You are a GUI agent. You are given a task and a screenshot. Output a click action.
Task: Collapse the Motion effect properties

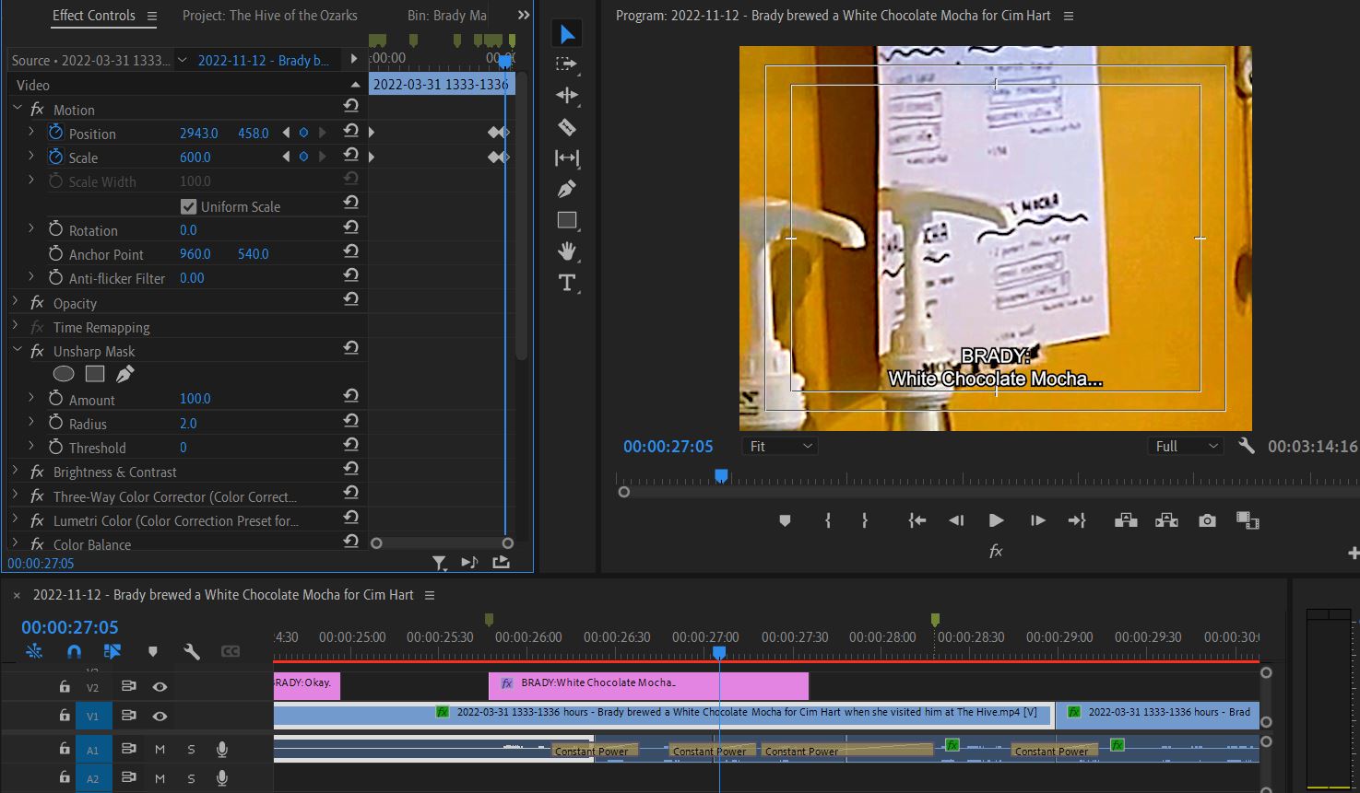pos(18,109)
